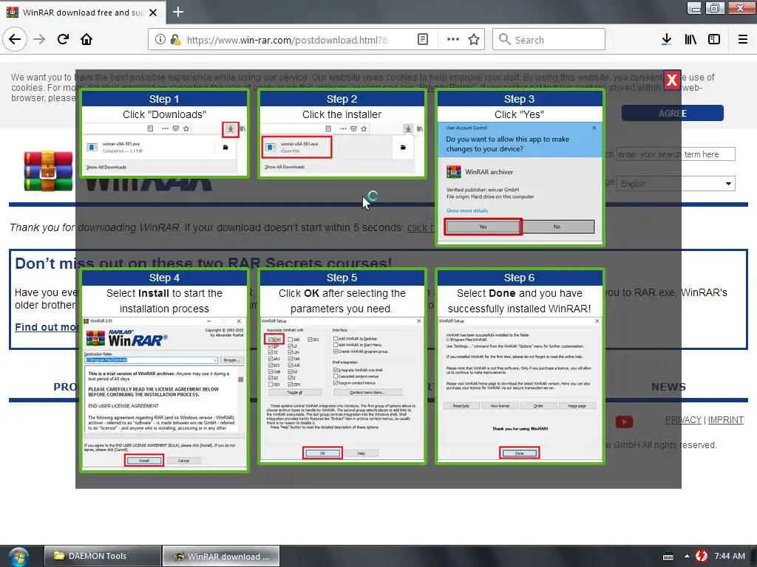757x567 pixels.
Task: Follow the 'click here' download link
Action: [421, 227]
